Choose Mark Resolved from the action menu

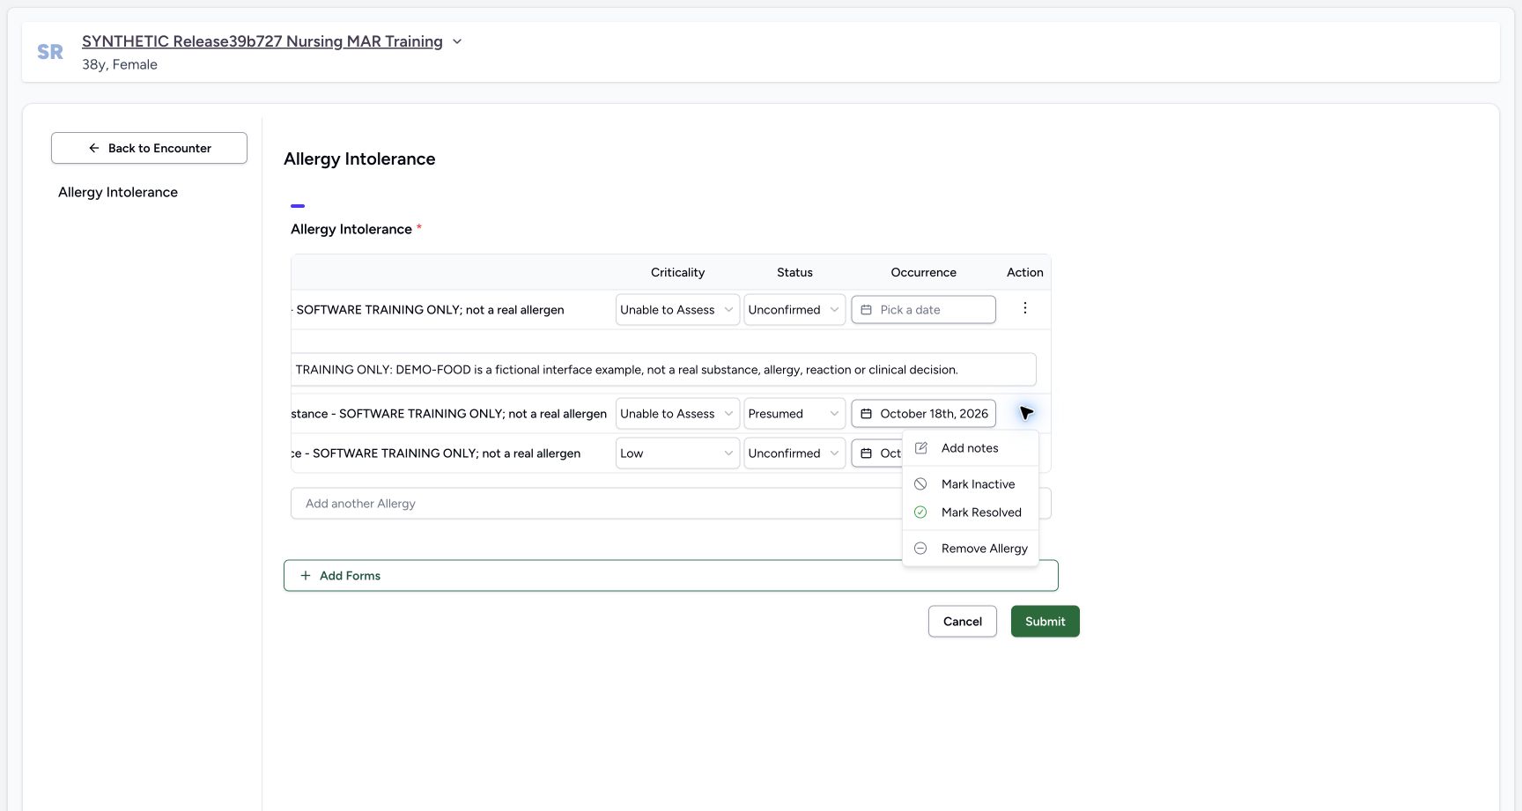click(x=971, y=512)
